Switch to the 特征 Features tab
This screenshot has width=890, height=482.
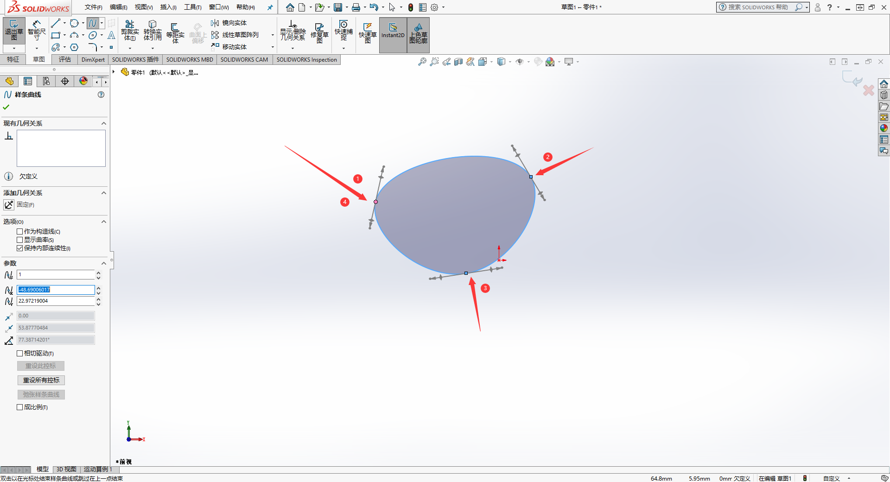pyautogui.click(x=13, y=59)
